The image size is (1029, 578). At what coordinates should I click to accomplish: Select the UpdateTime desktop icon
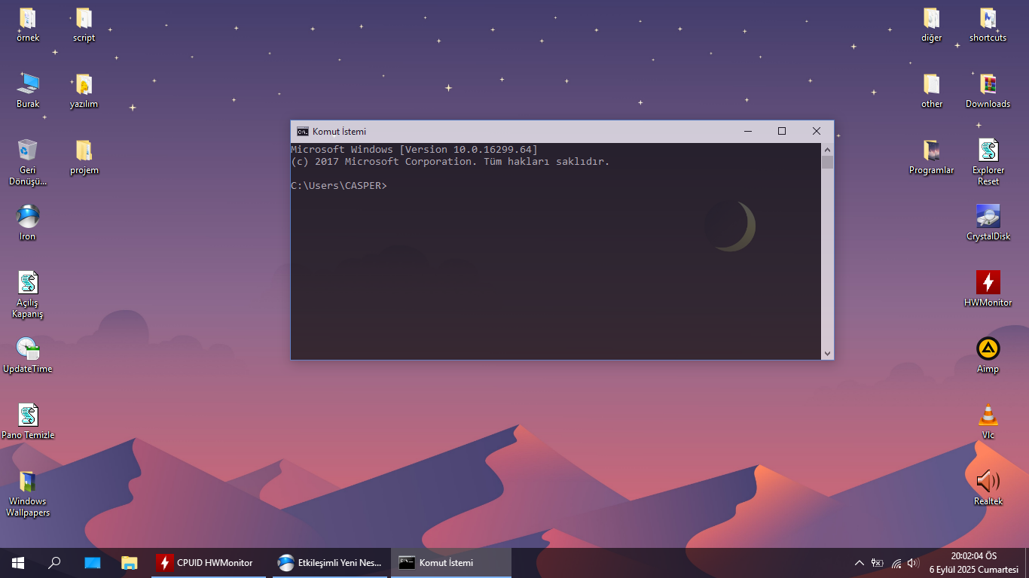(28, 349)
